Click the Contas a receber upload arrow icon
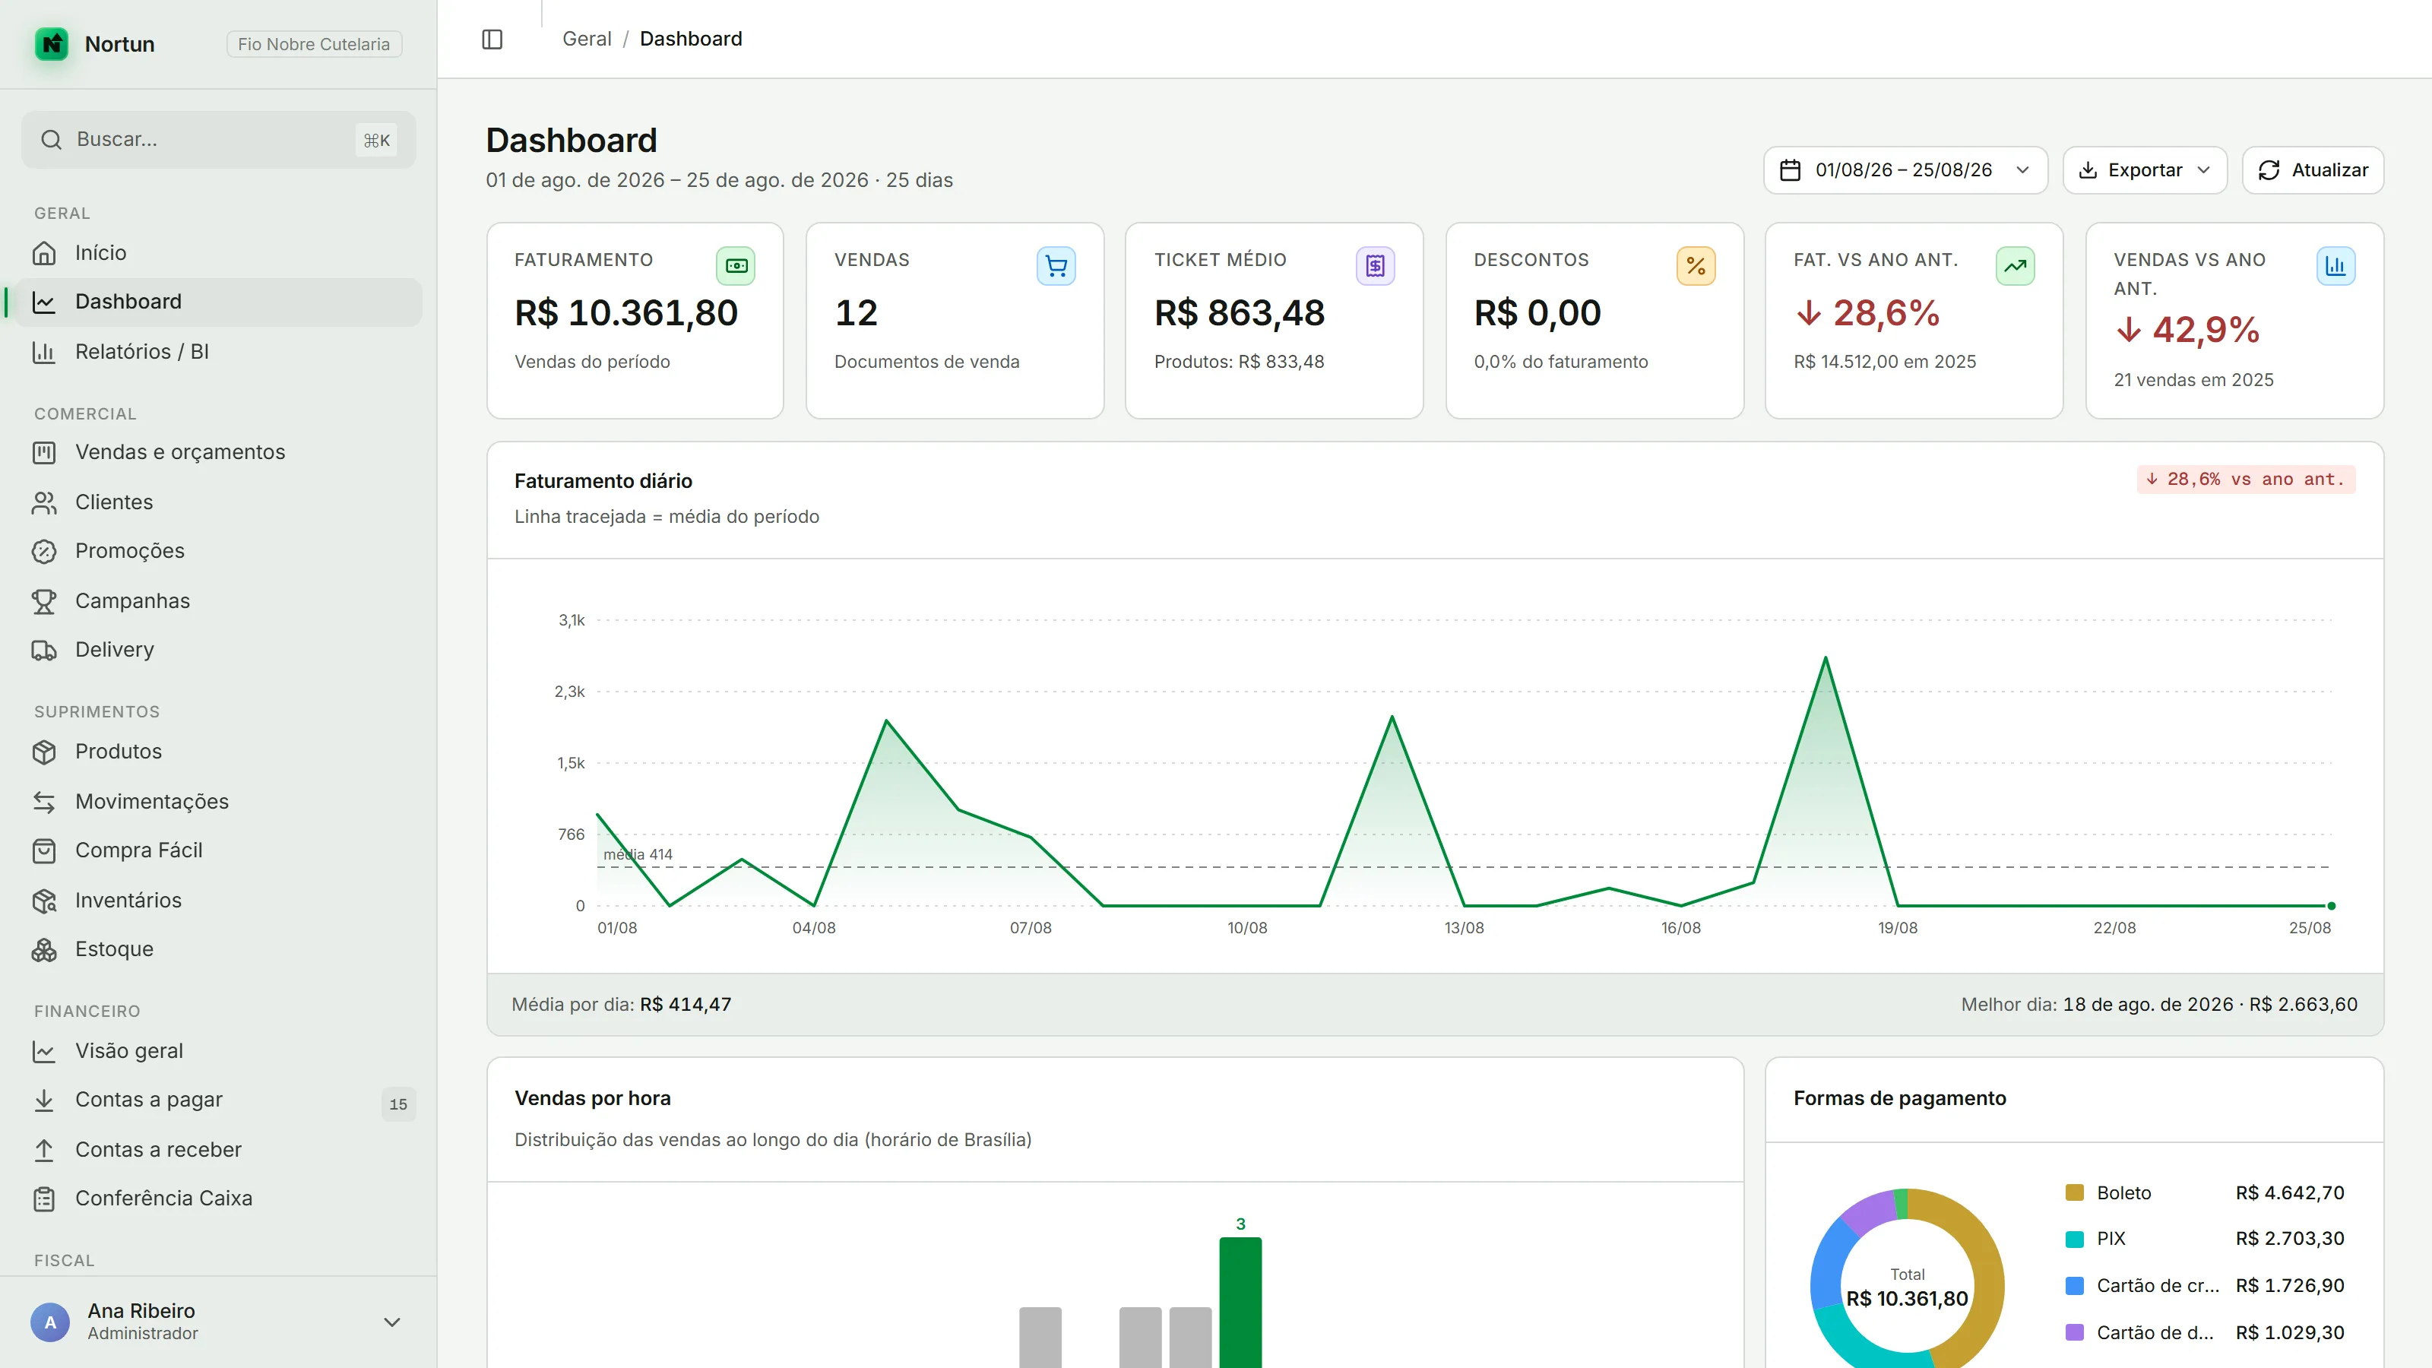 coord(43,1150)
